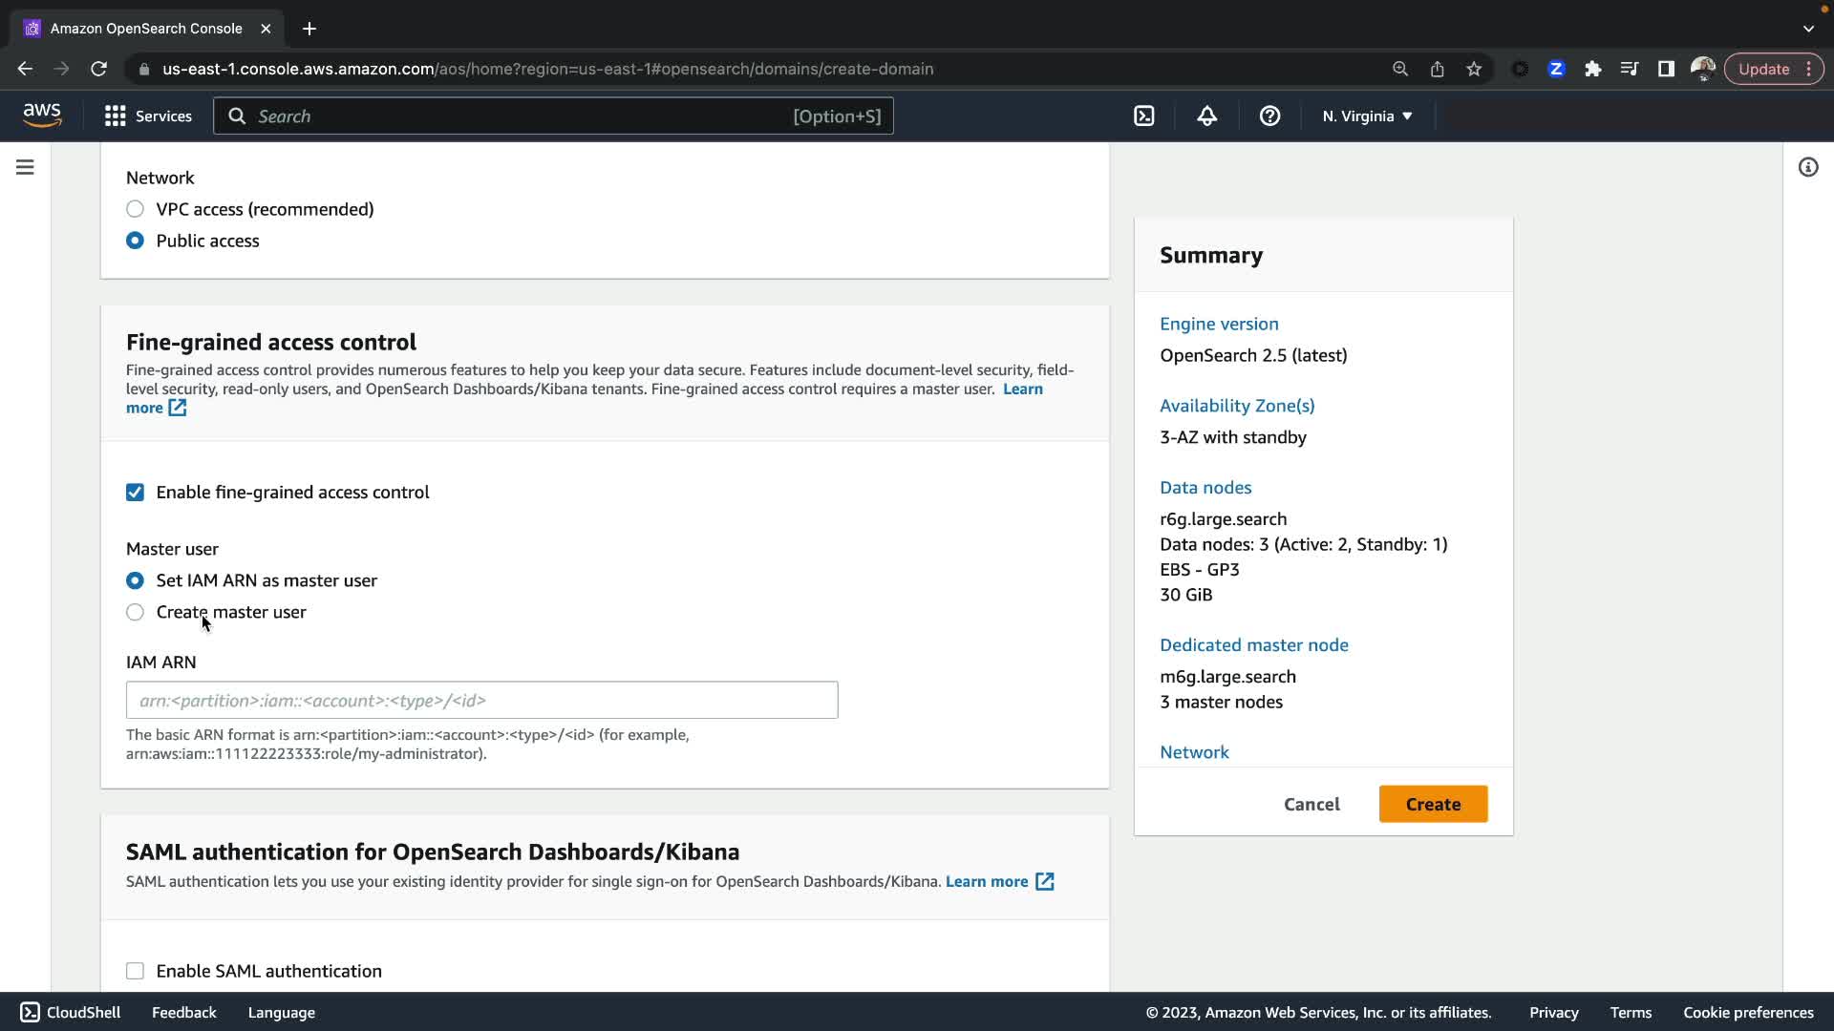Open the info panel icon at right
The width and height of the screenshot is (1834, 1031).
[1807, 167]
